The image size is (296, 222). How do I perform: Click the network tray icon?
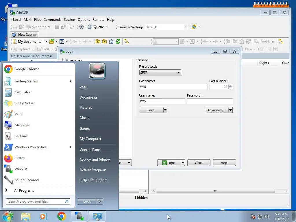(x=260, y=217)
